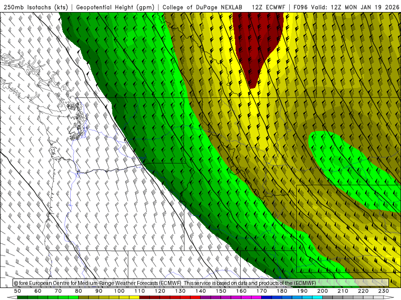The height and width of the screenshot is (300, 401).
Task: Click the '100' value on the color scale
Action: pyautogui.click(x=119, y=291)
